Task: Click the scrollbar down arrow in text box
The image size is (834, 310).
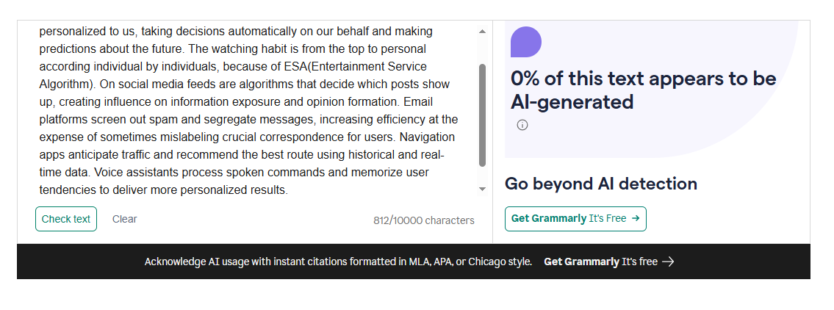Action: 482,190
